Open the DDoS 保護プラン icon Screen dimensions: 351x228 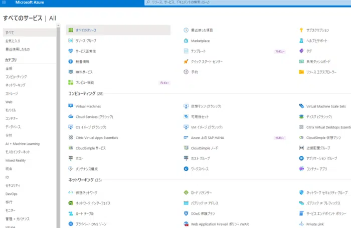pyautogui.click(x=186, y=213)
